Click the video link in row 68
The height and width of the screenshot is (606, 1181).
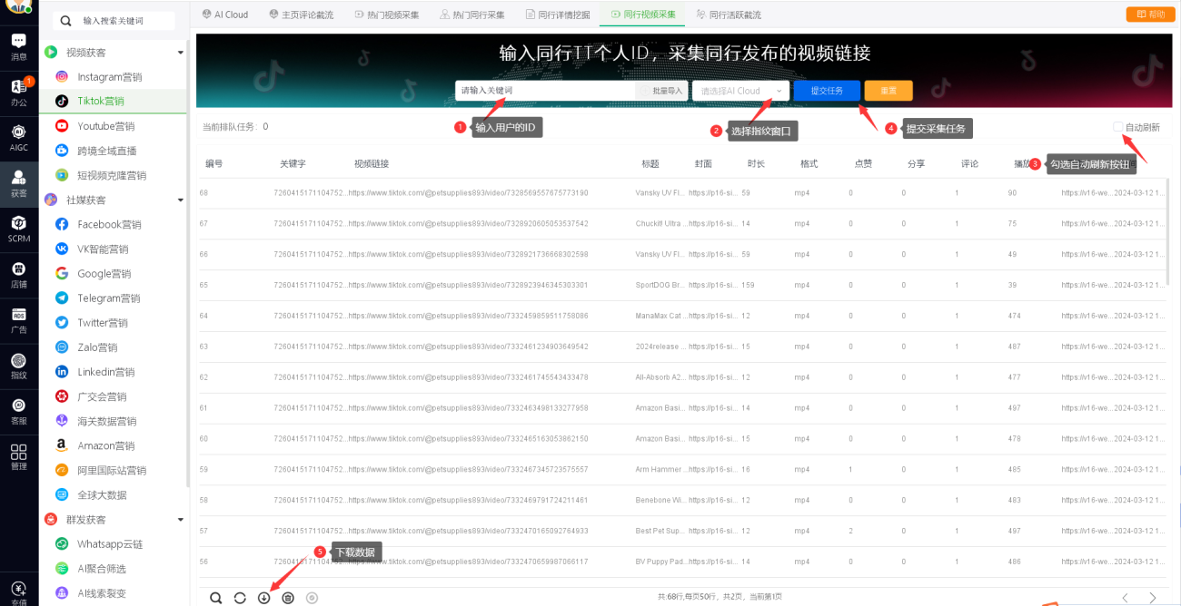pos(468,193)
